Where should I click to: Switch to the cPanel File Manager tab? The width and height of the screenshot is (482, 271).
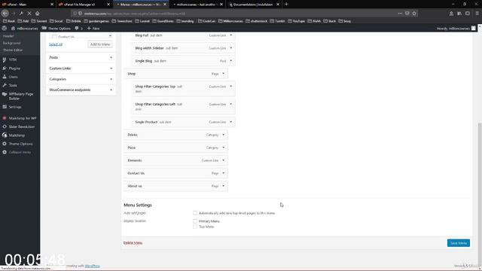[84, 5]
